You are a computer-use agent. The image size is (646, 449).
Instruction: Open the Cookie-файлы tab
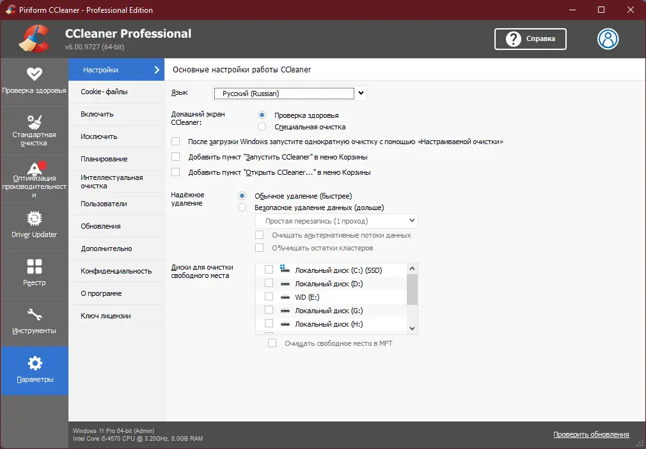click(116, 92)
